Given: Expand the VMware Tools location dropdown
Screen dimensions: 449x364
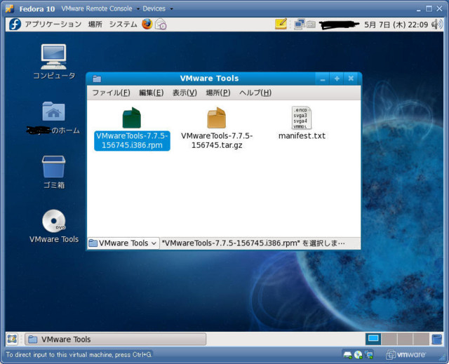Looking at the screenshot, I should [x=123, y=243].
